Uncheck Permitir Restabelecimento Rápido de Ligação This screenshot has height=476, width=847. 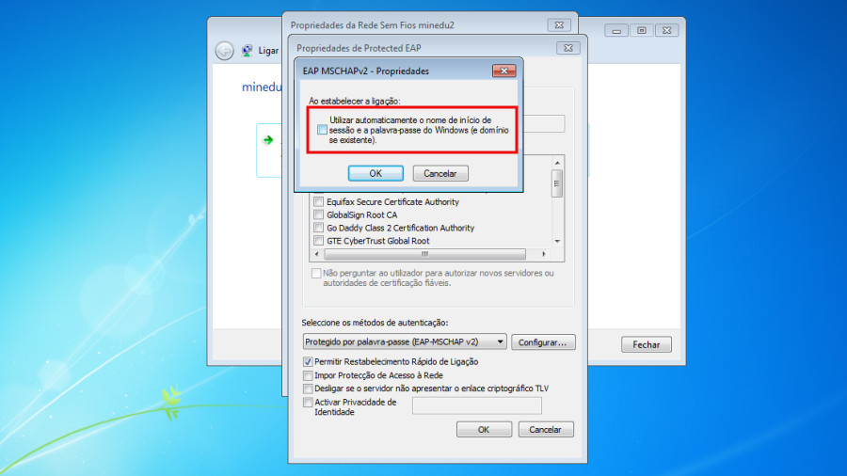pos(308,361)
